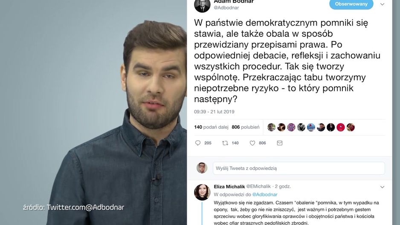The width and height of the screenshot is (400, 225).
Task: View the 140 podań dalej list
Action: (211, 127)
